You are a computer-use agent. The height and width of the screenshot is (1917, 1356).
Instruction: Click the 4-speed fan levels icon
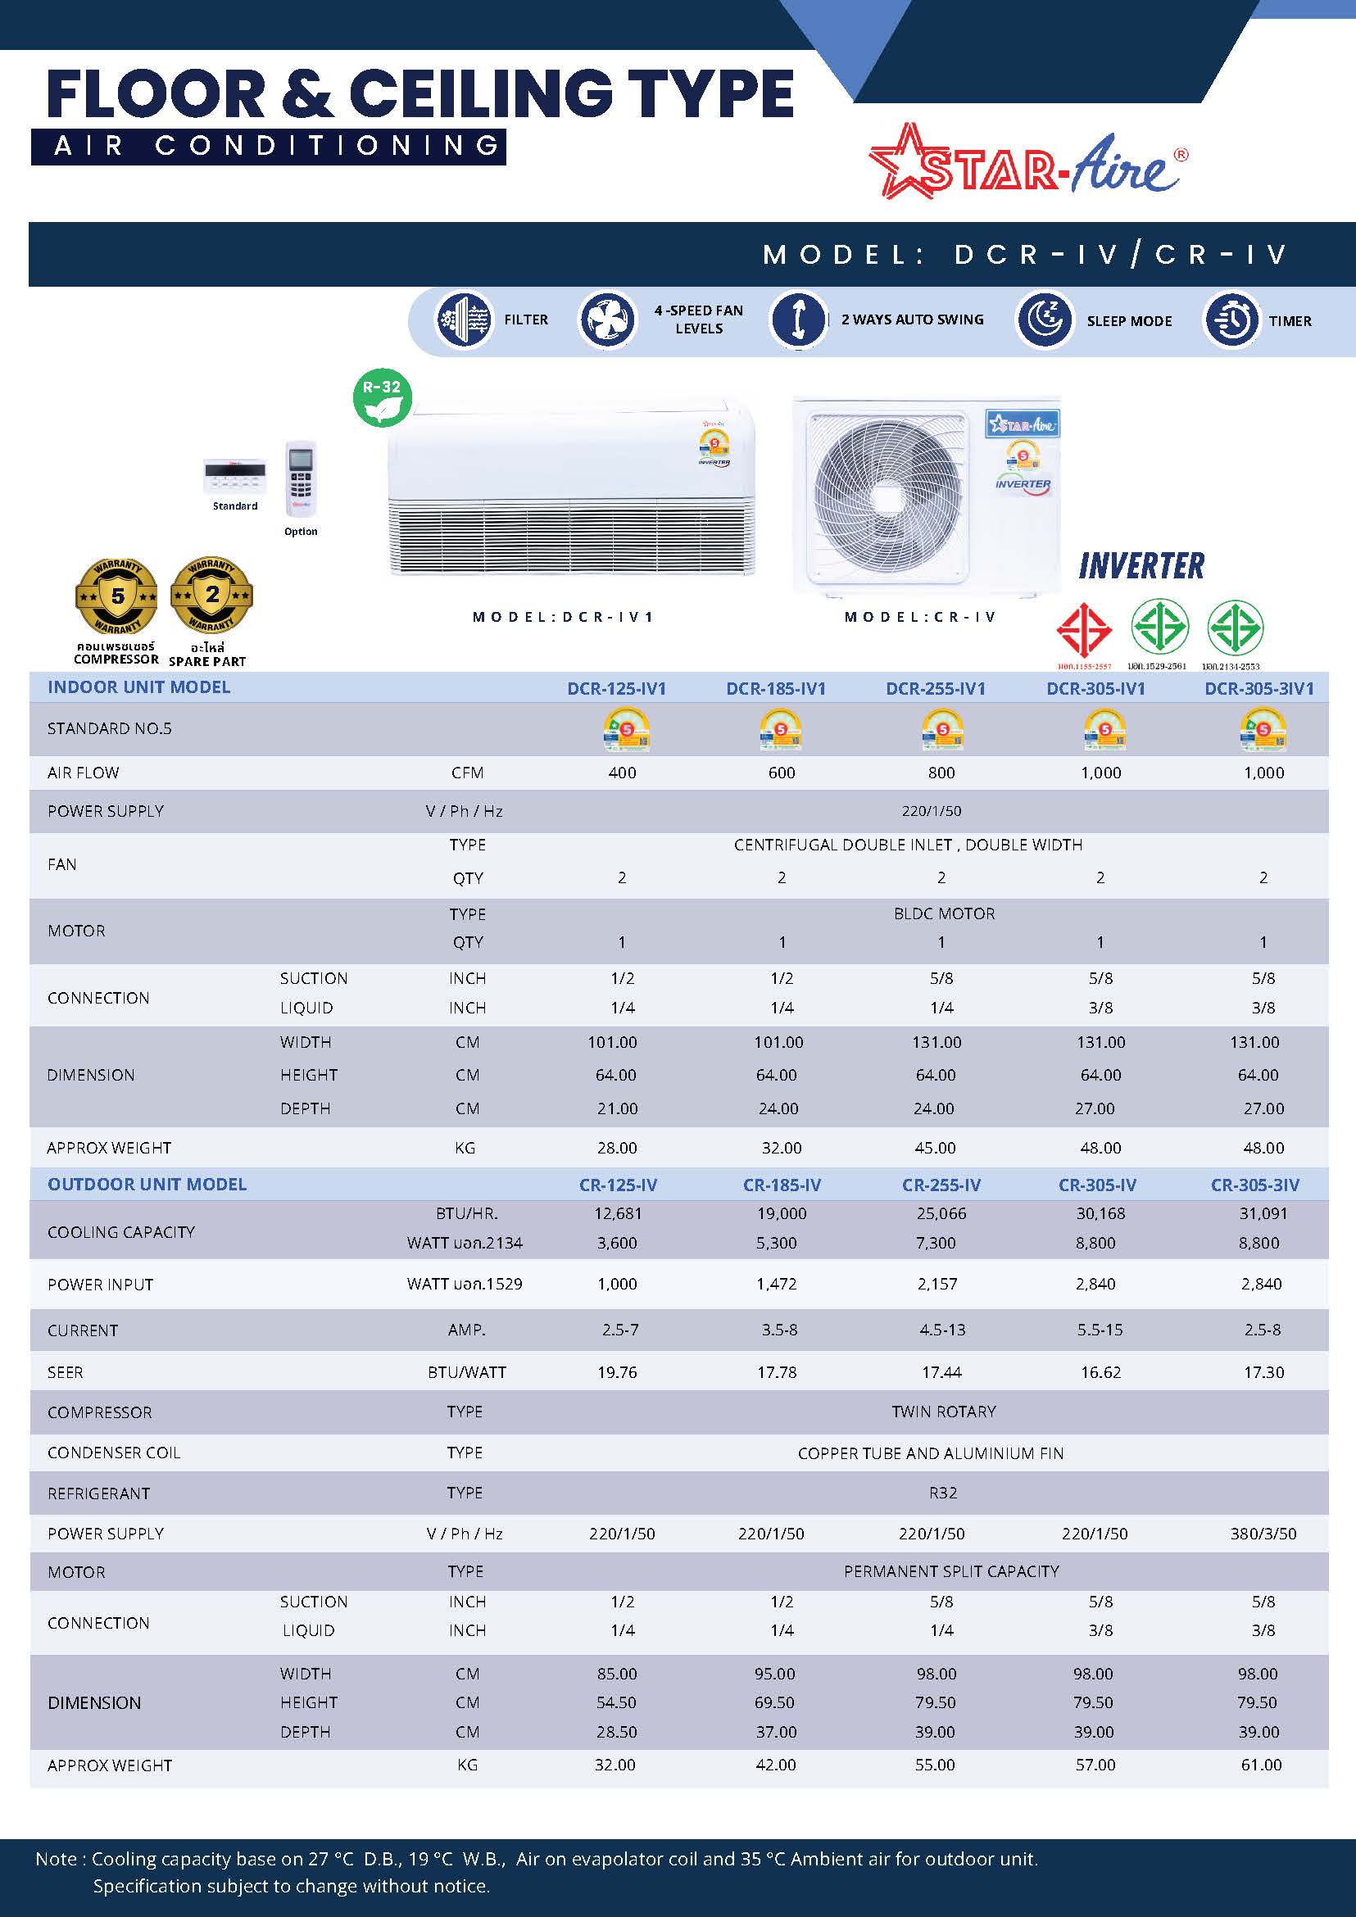coord(607,319)
